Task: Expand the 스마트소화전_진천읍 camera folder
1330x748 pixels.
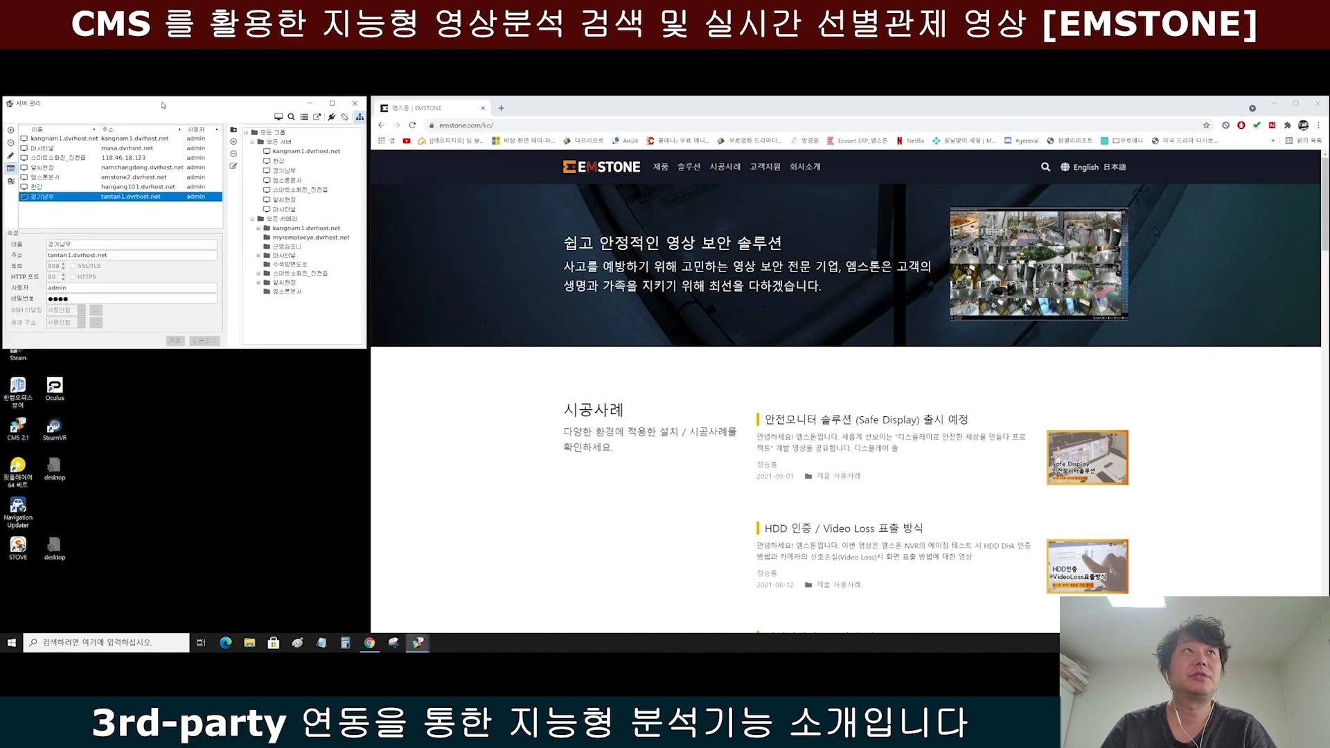Action: click(258, 274)
